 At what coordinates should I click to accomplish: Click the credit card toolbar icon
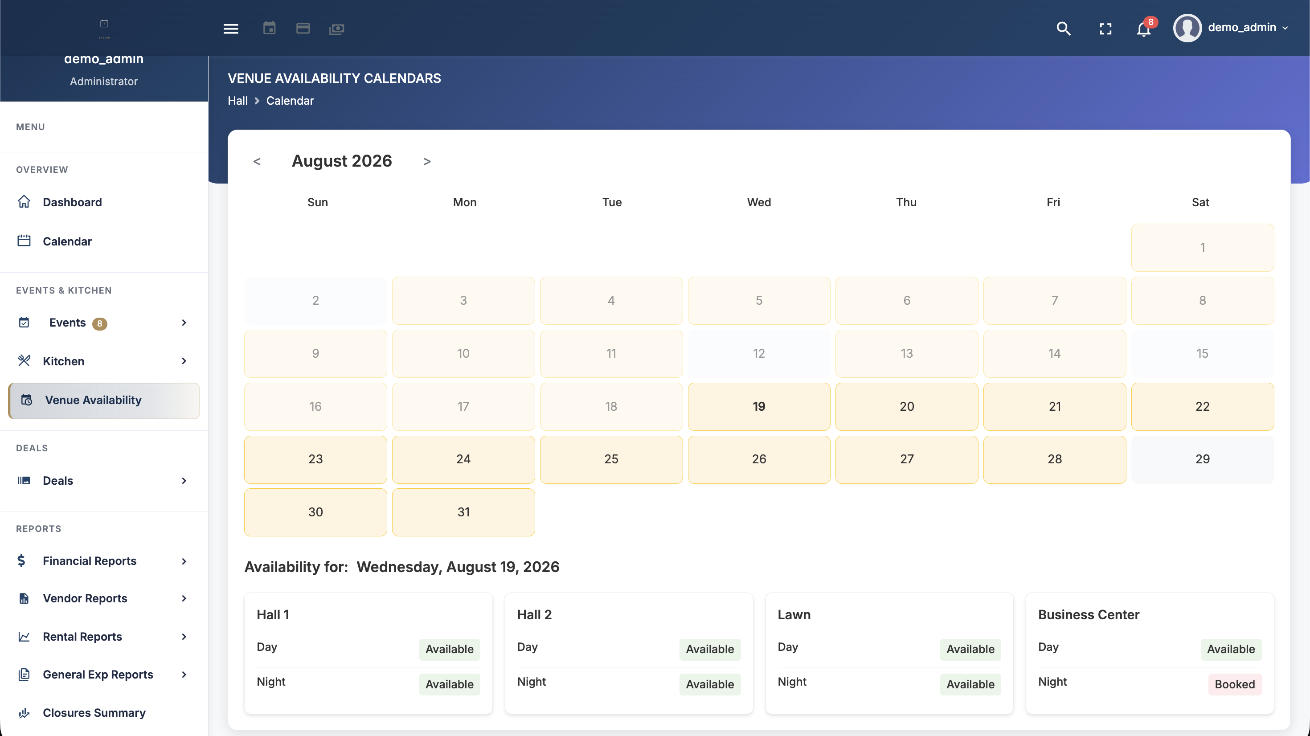[x=303, y=28]
